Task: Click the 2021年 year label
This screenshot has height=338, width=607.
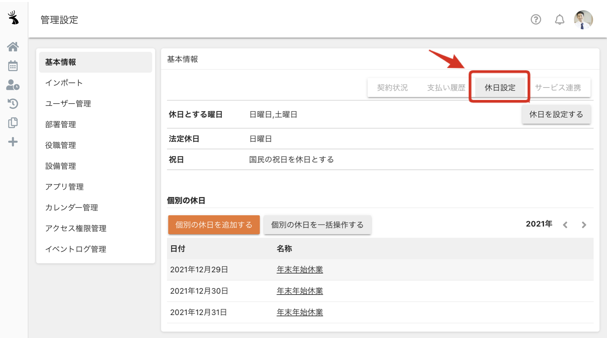Action: tap(539, 224)
